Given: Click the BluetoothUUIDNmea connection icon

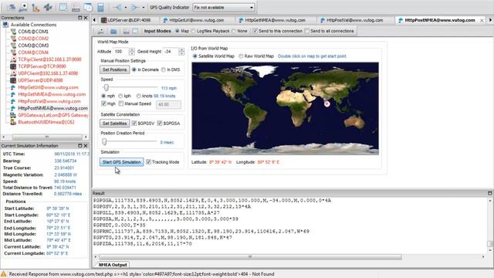Looking at the screenshot, I should point(13,122).
